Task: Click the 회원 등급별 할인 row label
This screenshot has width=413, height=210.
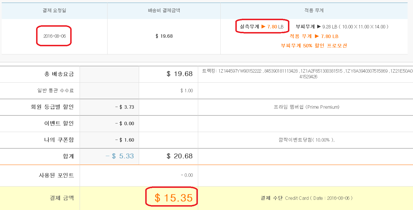Action: point(52,107)
